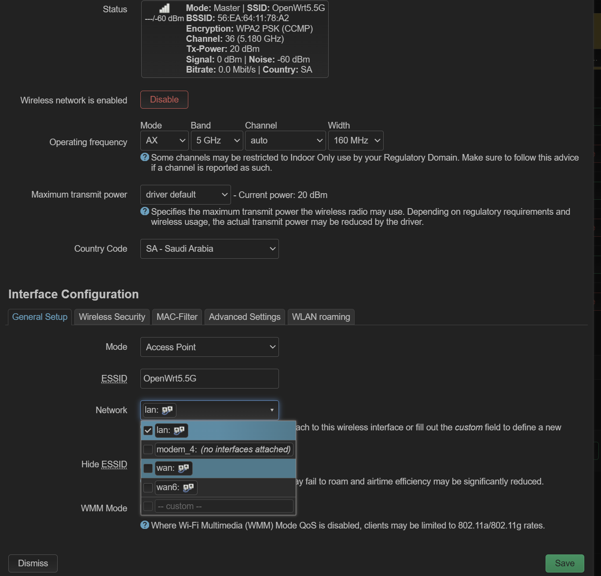Switch to the Wireless Security tab
The image size is (601, 576).
click(112, 317)
